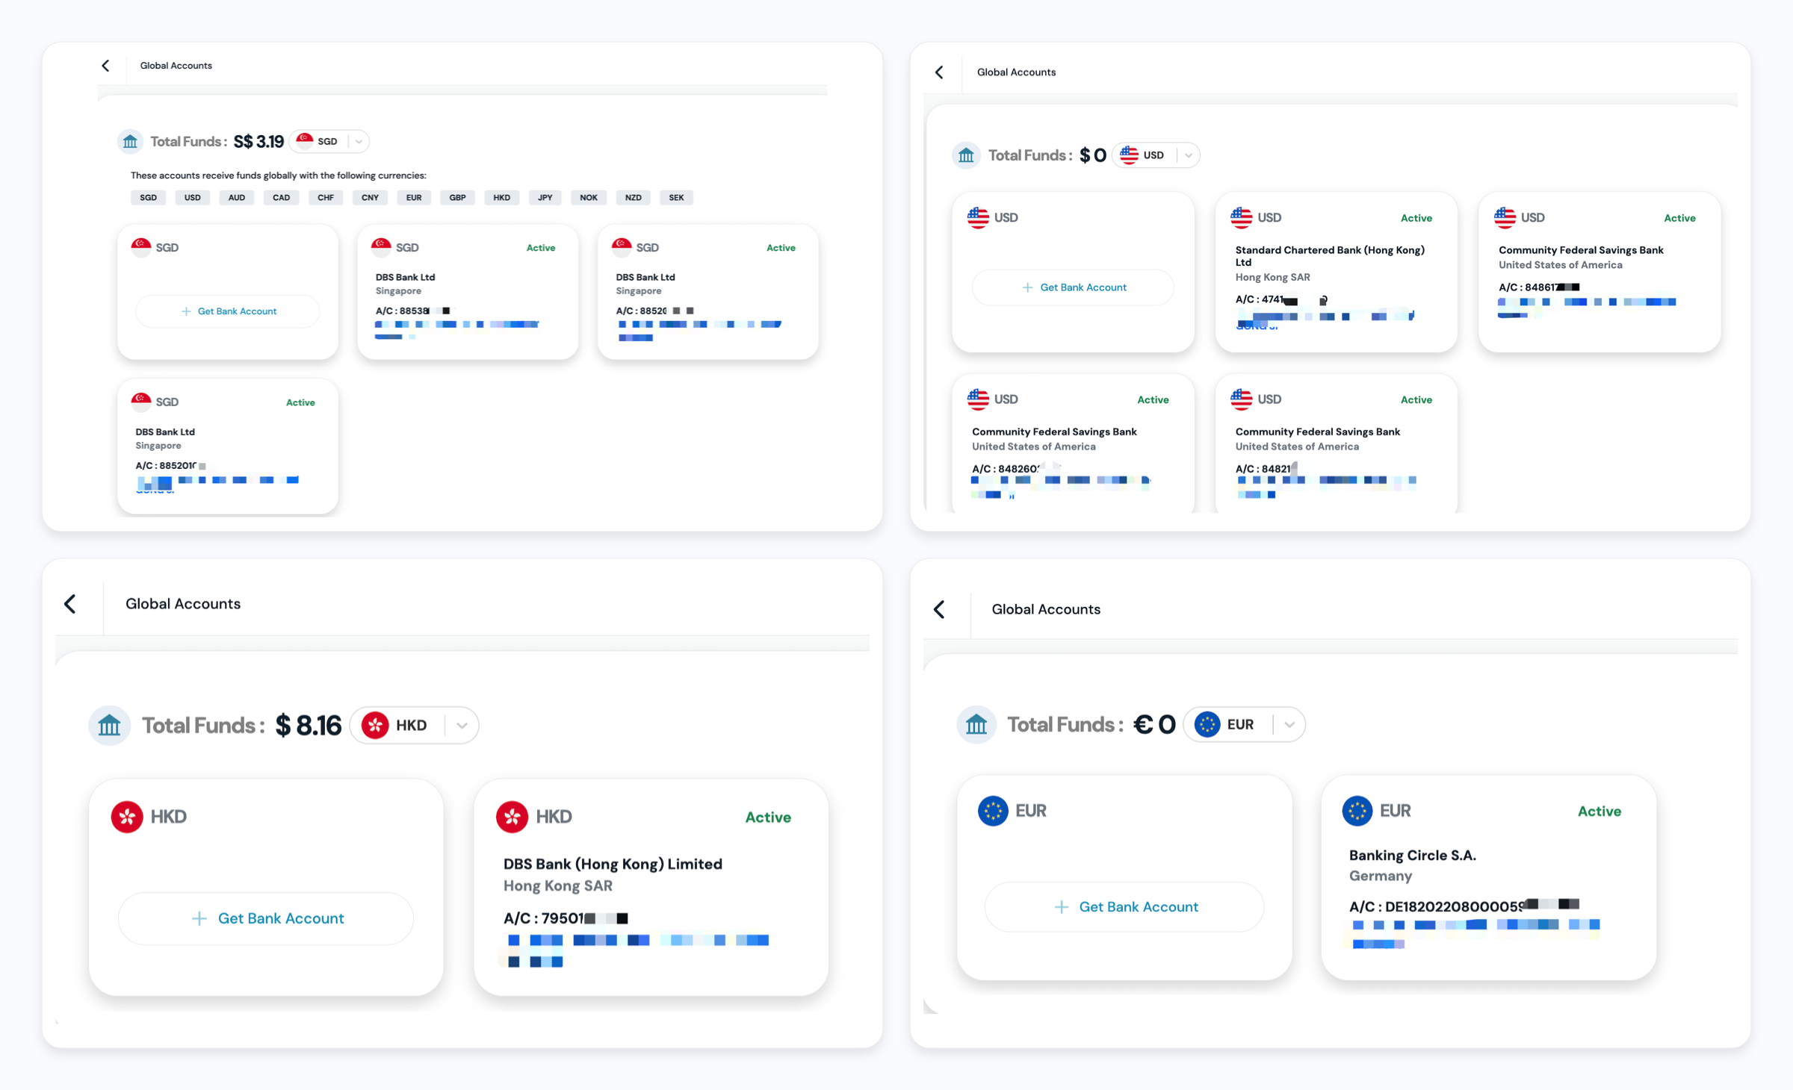The height and width of the screenshot is (1090, 1793).
Task: Expand the EUR currency selector
Action: coord(1289,724)
